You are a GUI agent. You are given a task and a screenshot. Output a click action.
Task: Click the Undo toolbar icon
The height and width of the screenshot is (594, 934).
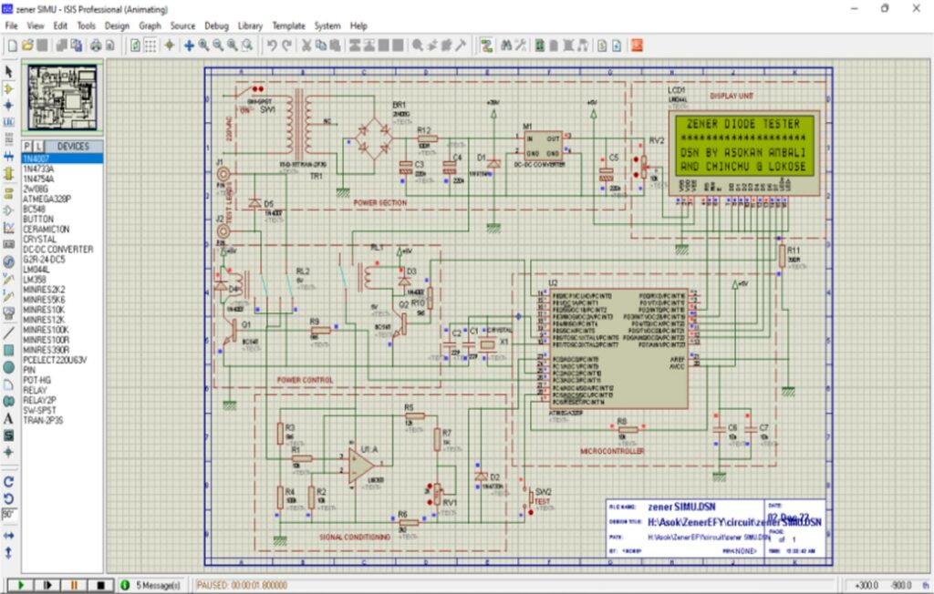[272, 45]
